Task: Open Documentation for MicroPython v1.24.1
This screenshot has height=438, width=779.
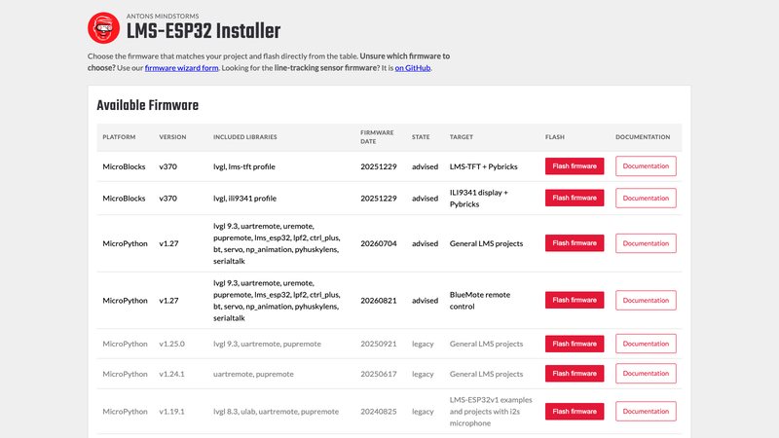Action: (646, 374)
